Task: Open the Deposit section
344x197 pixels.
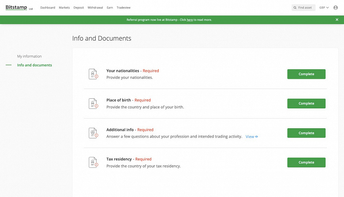Action: [x=79, y=7]
